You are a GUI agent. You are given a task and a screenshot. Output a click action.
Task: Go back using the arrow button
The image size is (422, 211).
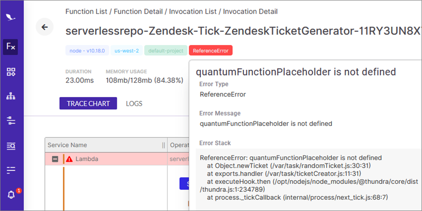click(45, 27)
